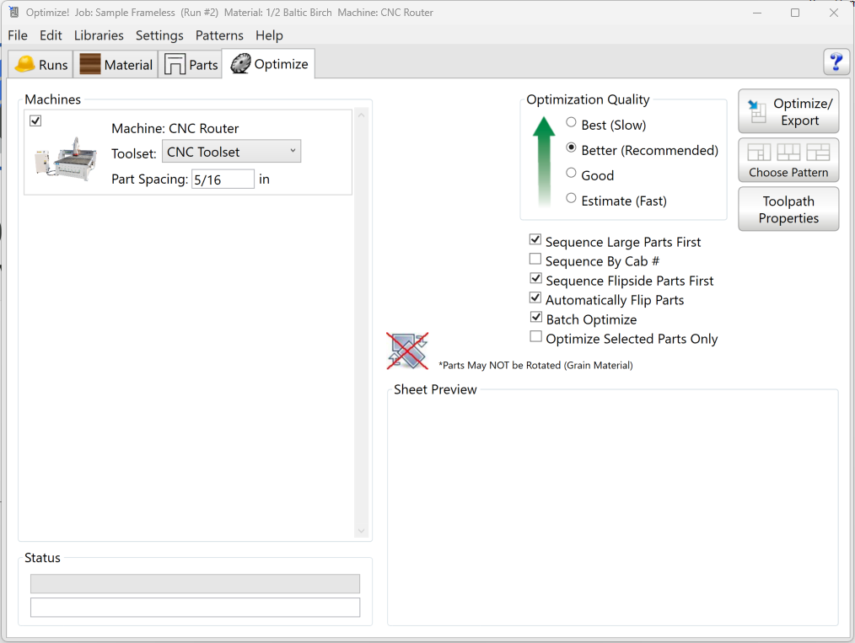Click the crossed-out rotate parts icon

[x=407, y=351]
